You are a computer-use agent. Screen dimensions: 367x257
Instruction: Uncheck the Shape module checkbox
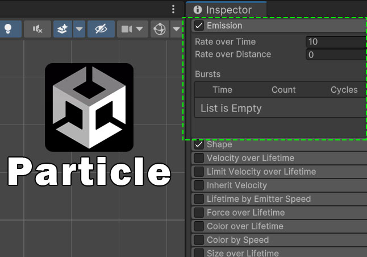coord(199,144)
